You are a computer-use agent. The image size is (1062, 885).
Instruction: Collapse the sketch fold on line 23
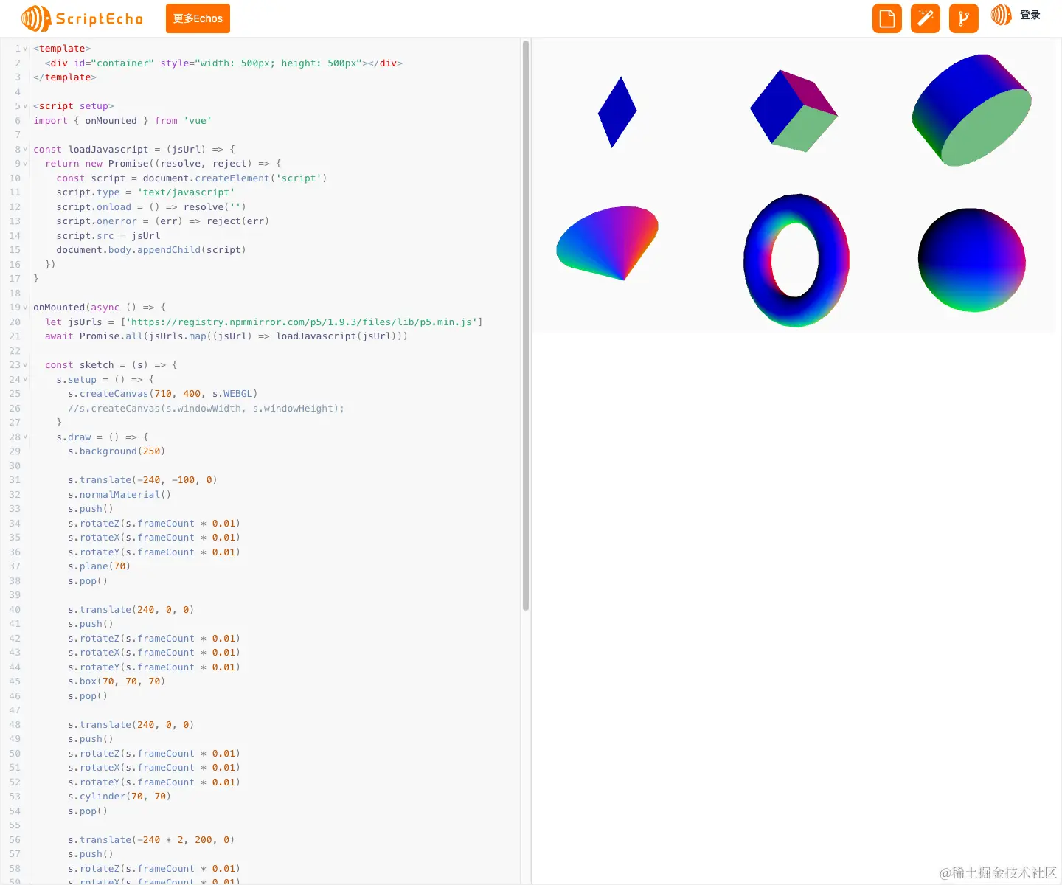point(25,365)
